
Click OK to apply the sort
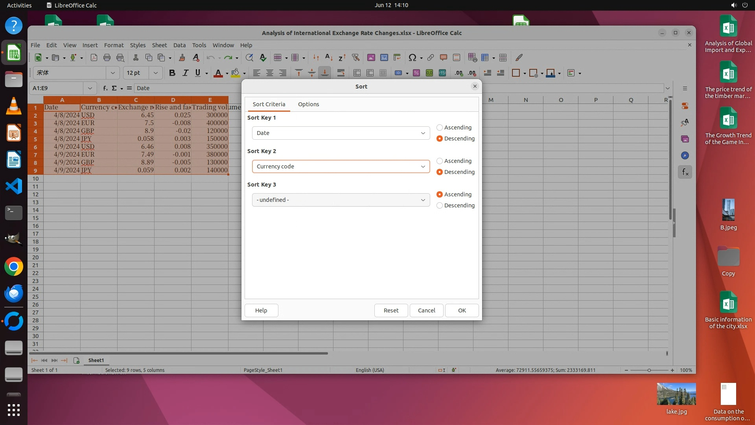tap(462, 310)
